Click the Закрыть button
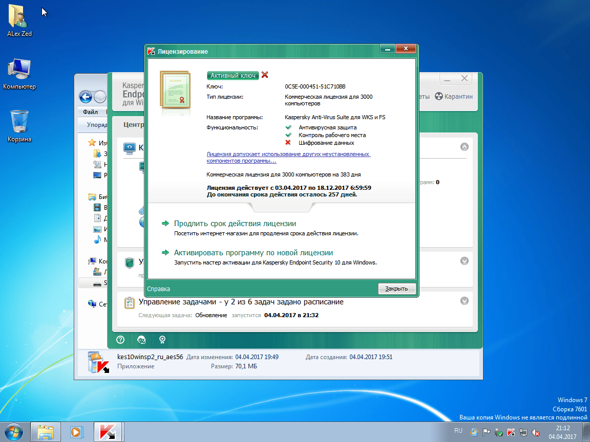 click(x=396, y=289)
